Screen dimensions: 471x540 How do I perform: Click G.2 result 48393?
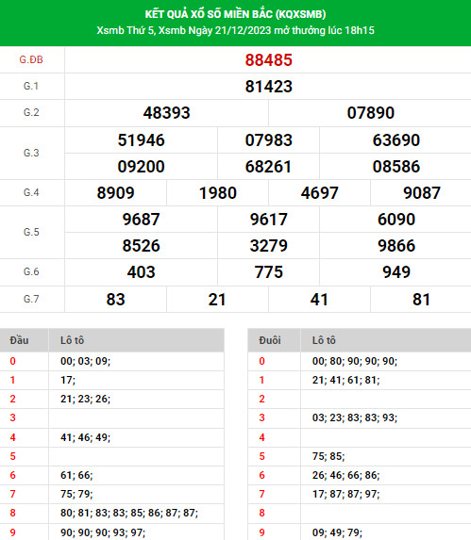click(x=166, y=113)
